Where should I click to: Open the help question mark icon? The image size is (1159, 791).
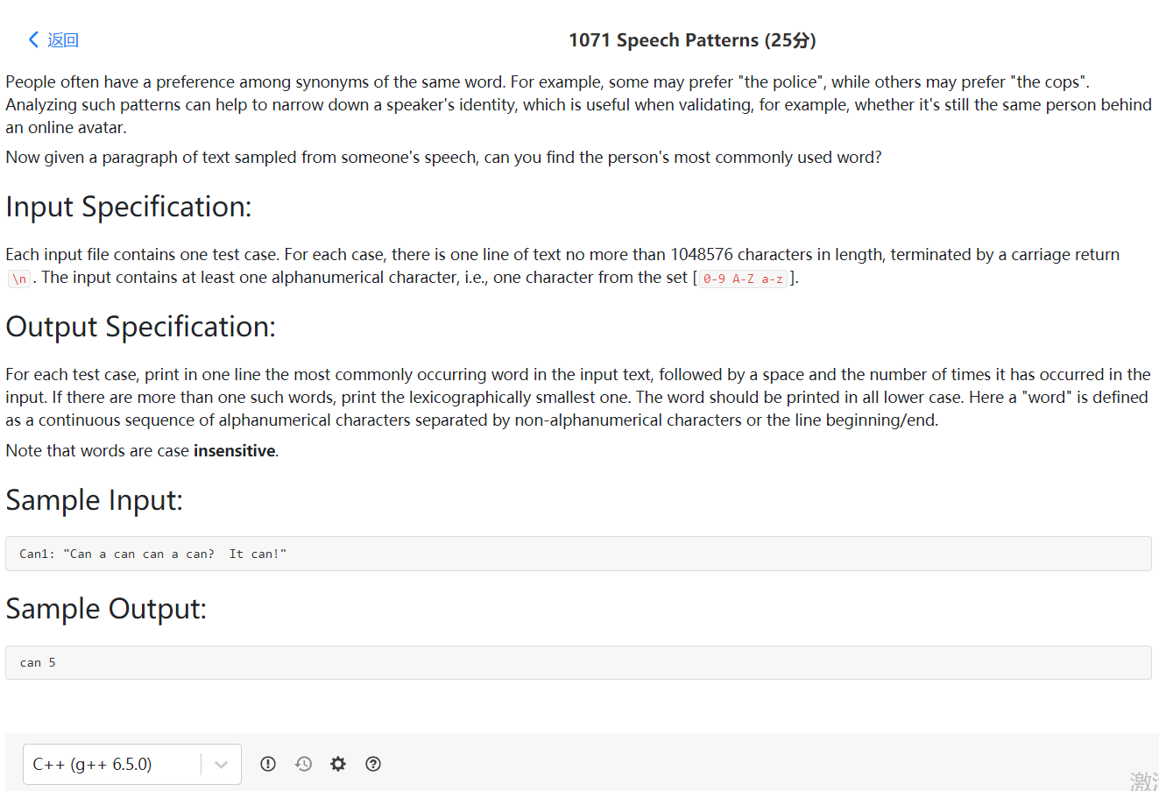click(373, 764)
